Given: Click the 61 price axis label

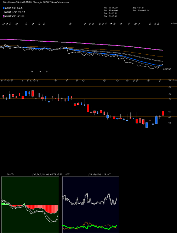Looking at the screenshot, I should click(x=170, y=123).
